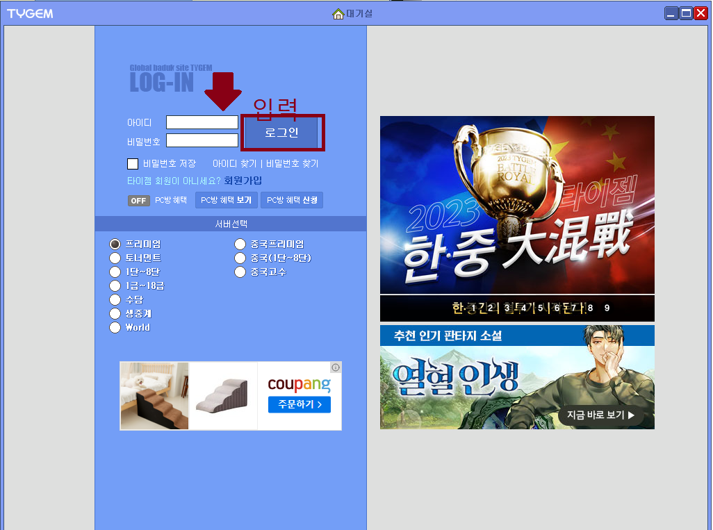Click the 아이디 찾기 link

[x=235, y=164]
